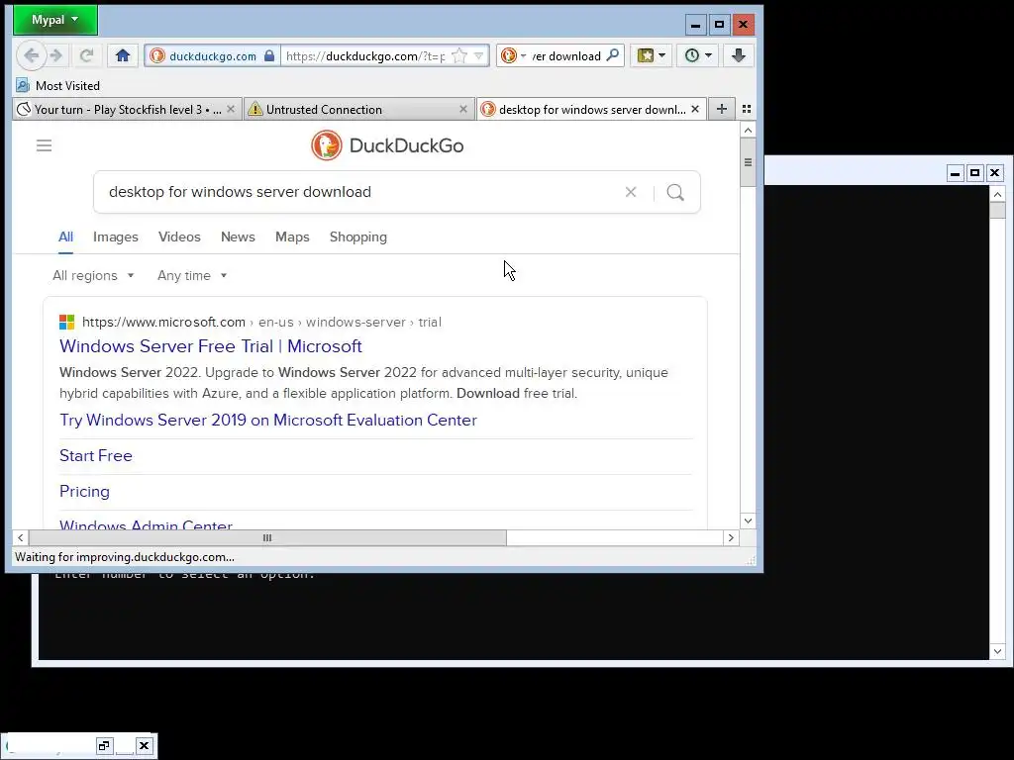Open Windows Server Free Trial | Microsoft result
Screen dimensions: 1014x760
211,346
